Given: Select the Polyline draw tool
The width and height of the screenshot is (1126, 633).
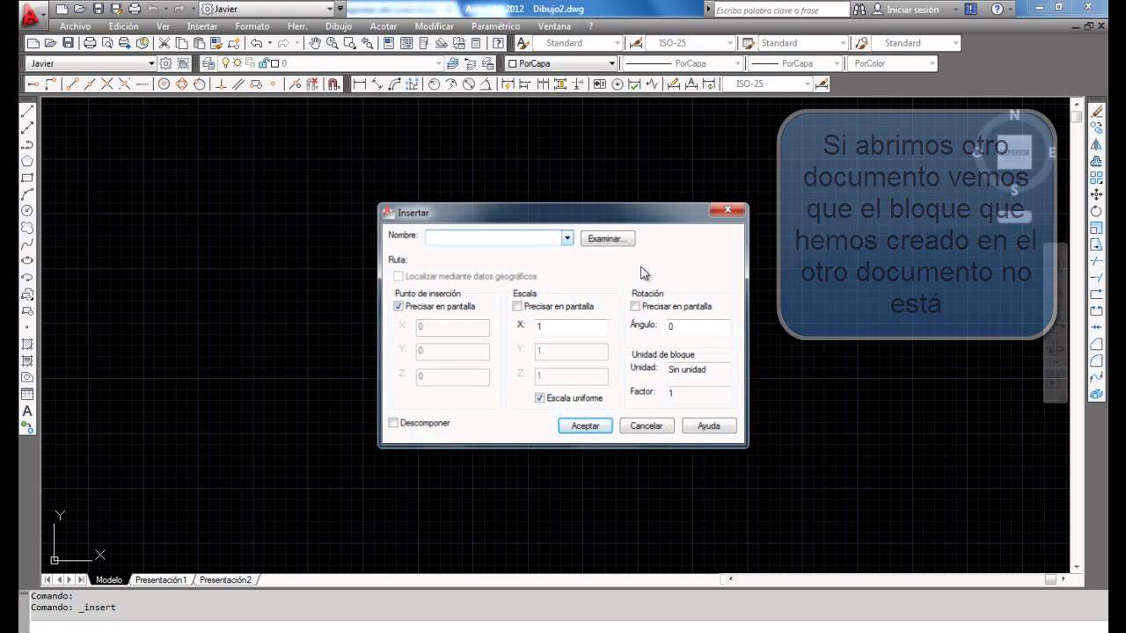Looking at the screenshot, I should 27,144.
